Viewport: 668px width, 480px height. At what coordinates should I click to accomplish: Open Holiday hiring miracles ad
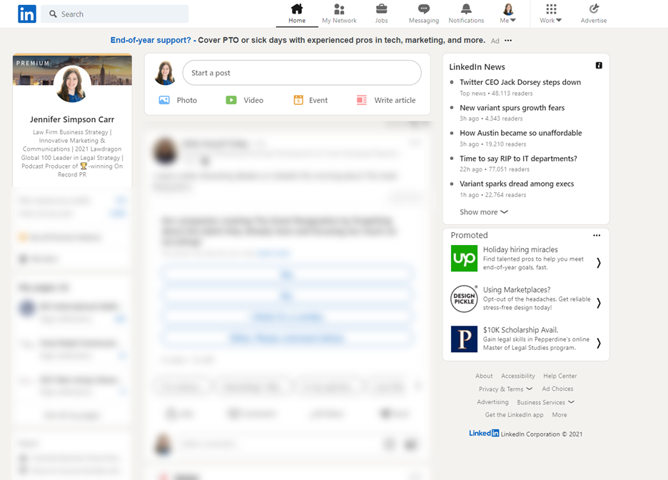click(x=520, y=249)
